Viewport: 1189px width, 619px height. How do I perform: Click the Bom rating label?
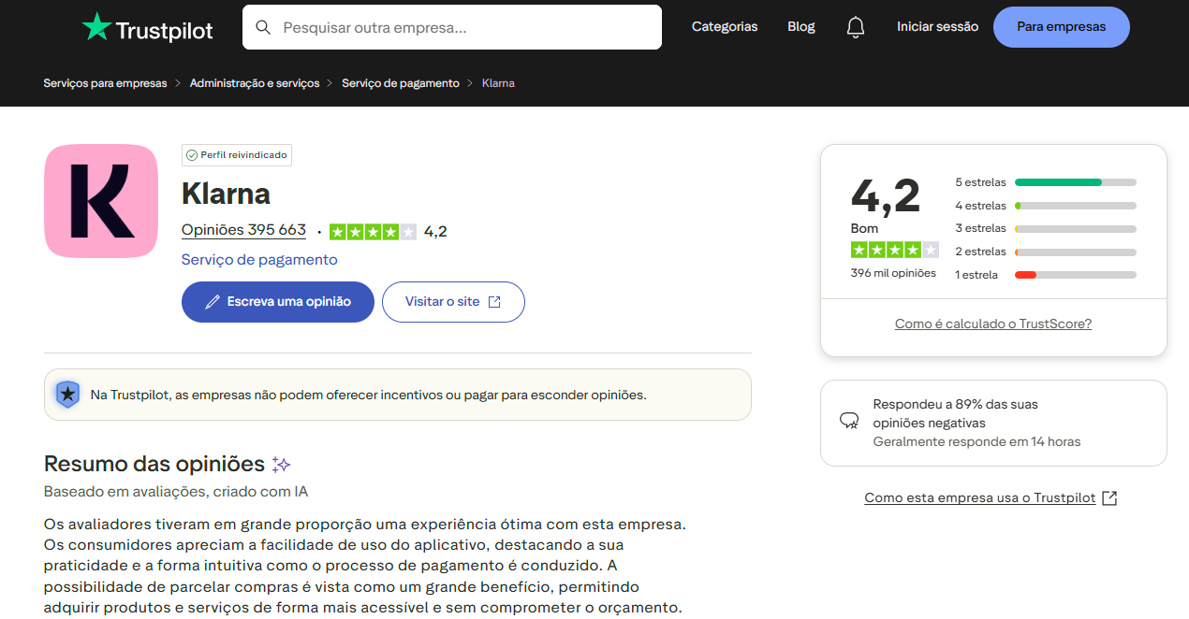(864, 228)
